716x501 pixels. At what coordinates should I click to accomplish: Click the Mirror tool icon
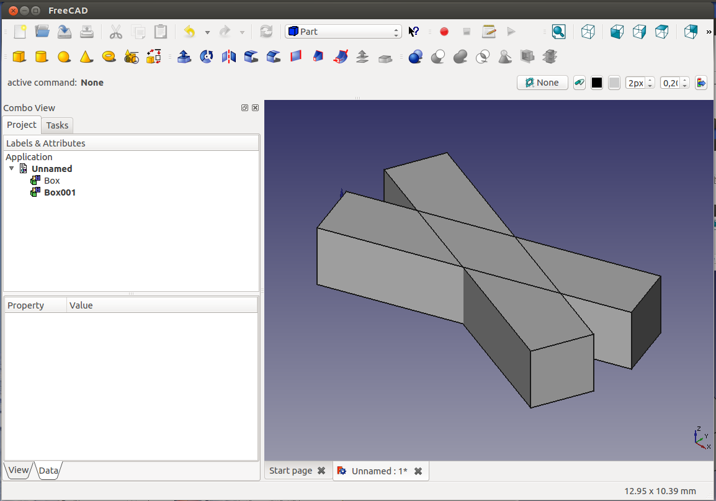click(x=229, y=57)
